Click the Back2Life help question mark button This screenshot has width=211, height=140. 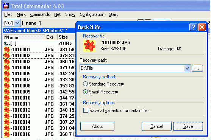tap(193, 27)
